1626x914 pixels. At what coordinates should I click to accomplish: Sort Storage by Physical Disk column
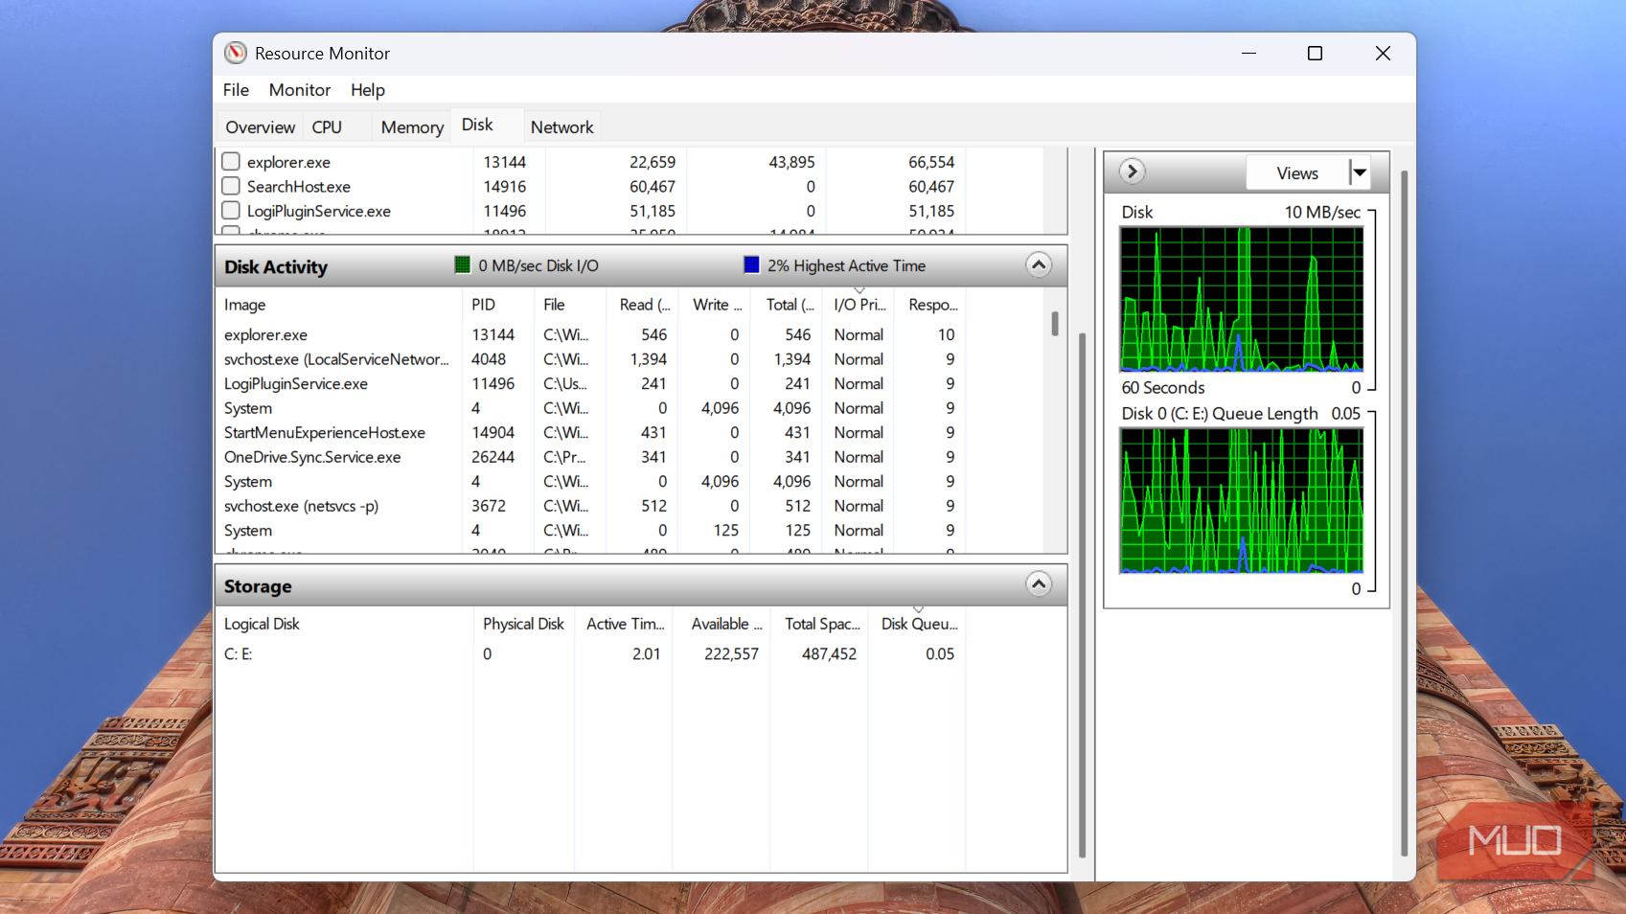coord(523,624)
